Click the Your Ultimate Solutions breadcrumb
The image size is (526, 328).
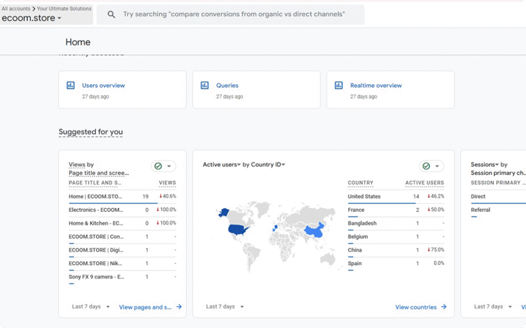point(64,9)
